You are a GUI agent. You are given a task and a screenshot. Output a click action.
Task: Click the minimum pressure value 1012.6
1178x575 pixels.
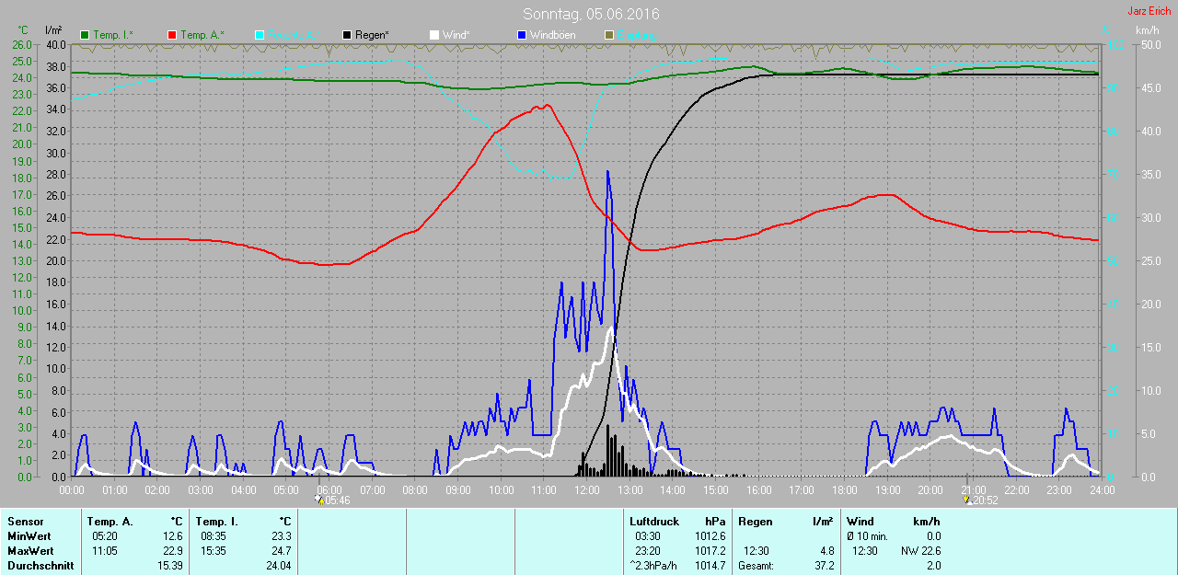tap(710, 536)
